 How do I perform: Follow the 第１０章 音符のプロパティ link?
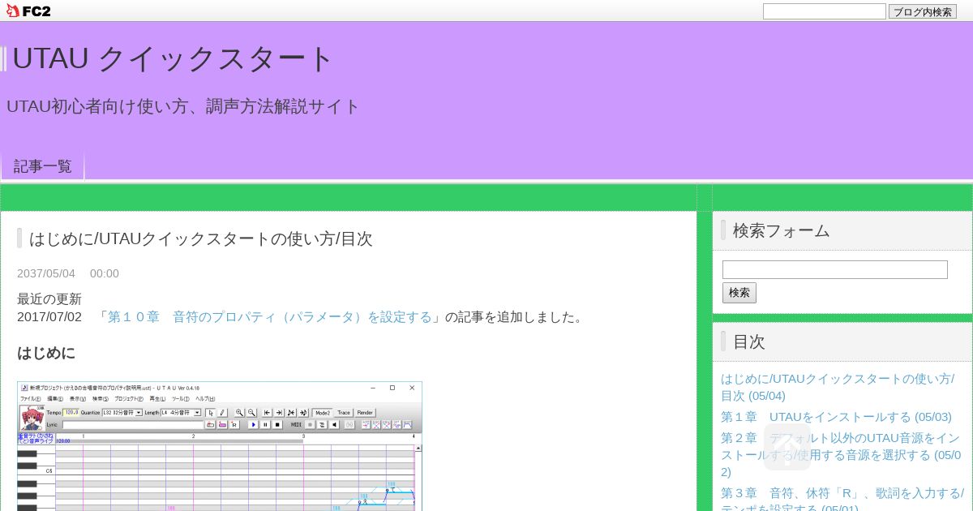270,317
